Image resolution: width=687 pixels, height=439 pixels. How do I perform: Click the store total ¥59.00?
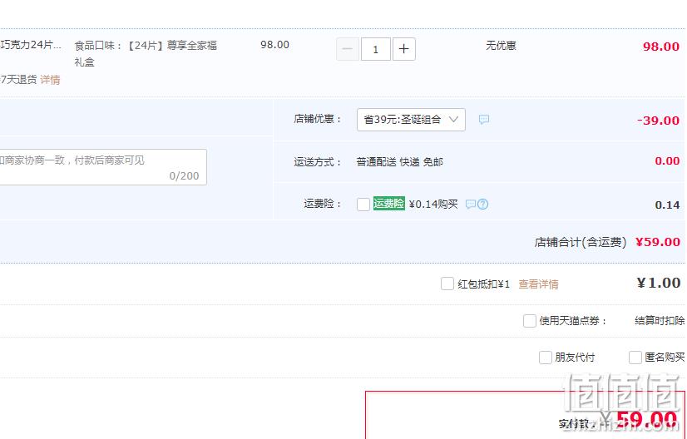coord(658,242)
